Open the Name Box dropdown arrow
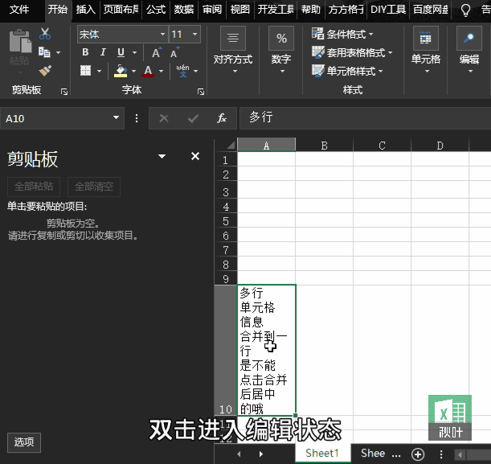 (117, 117)
